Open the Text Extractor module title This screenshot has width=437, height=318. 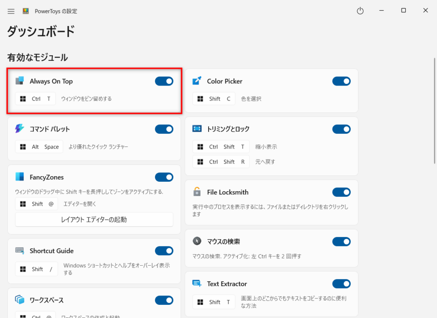tap(227, 284)
